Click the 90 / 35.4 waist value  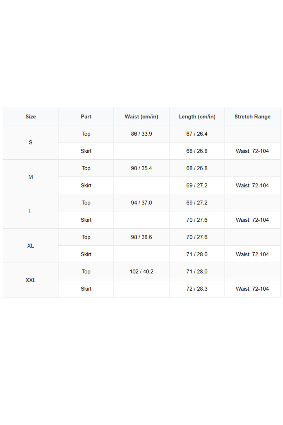(x=141, y=168)
